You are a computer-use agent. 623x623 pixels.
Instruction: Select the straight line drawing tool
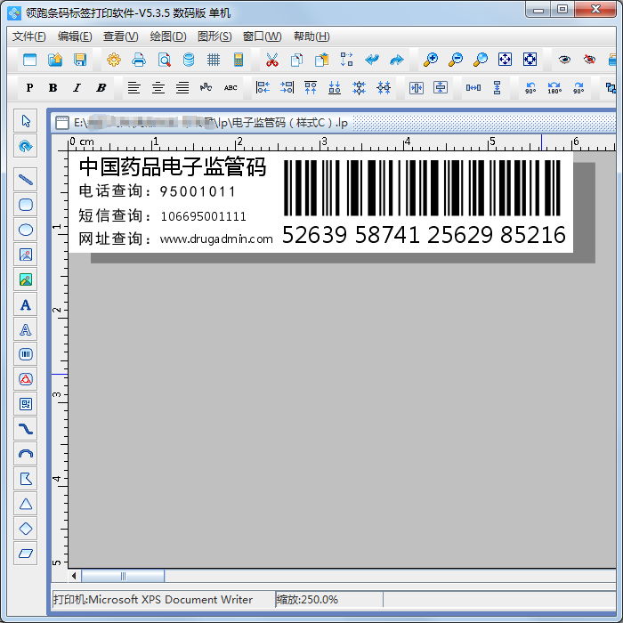(x=26, y=180)
